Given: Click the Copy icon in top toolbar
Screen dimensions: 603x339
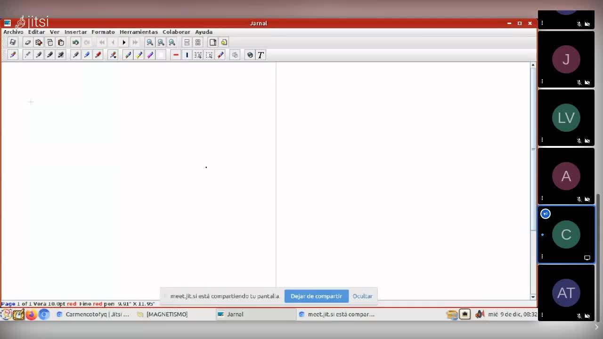Looking at the screenshot, I should coord(50,42).
